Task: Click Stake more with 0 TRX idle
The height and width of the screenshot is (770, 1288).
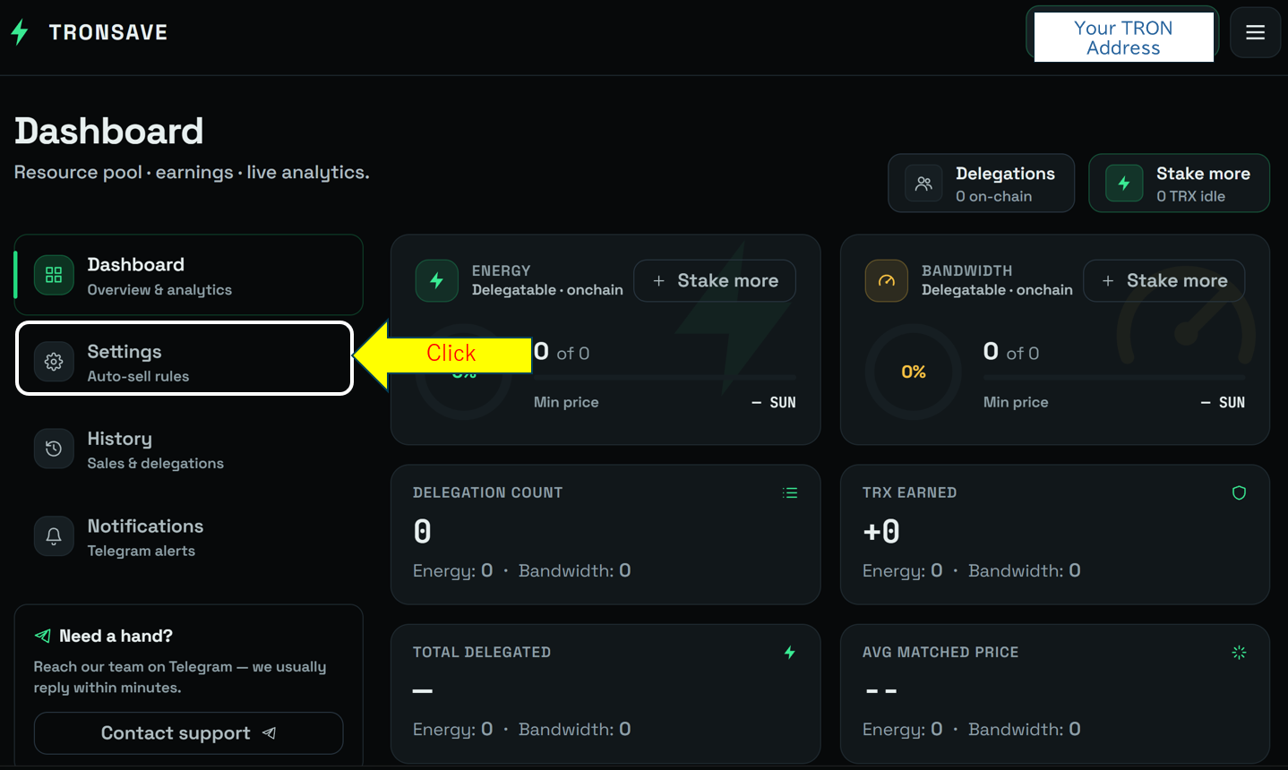Action: (1179, 184)
